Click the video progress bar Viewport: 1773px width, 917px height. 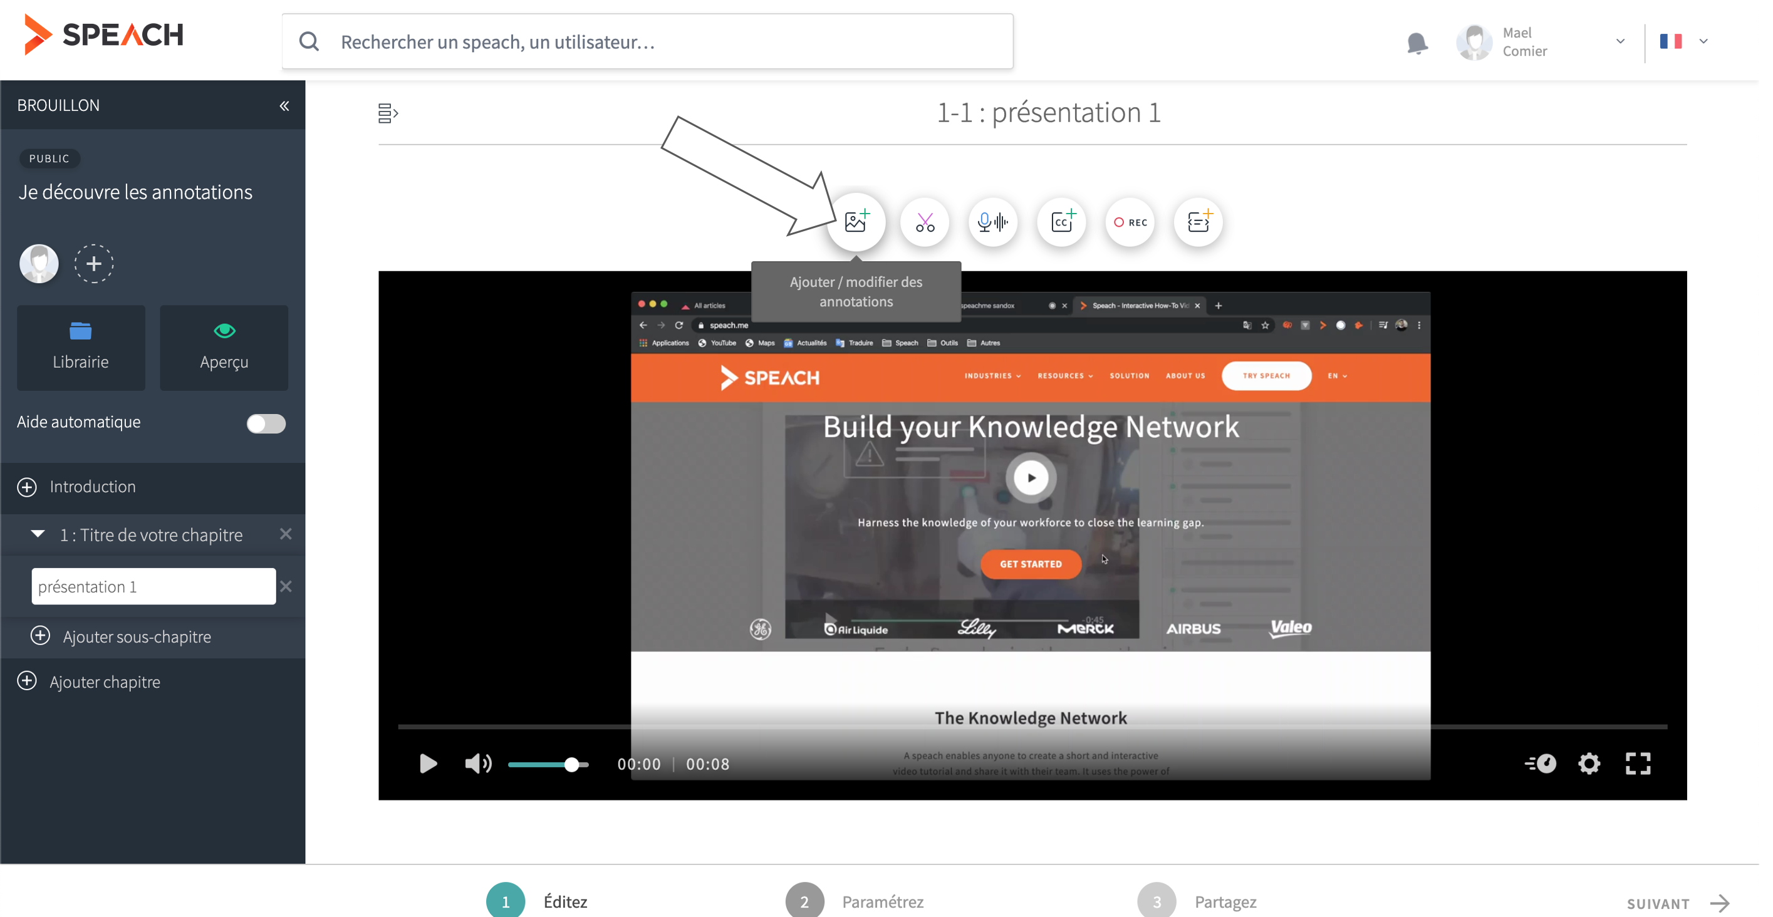[1032, 726]
